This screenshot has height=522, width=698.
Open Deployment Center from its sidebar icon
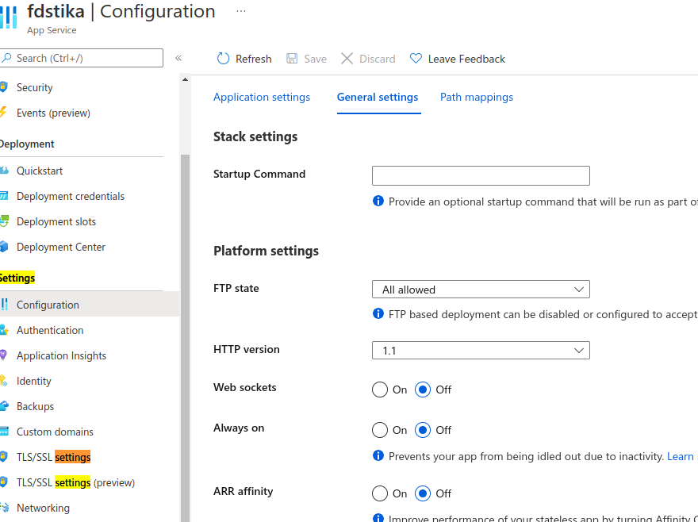pyautogui.click(x=4, y=247)
